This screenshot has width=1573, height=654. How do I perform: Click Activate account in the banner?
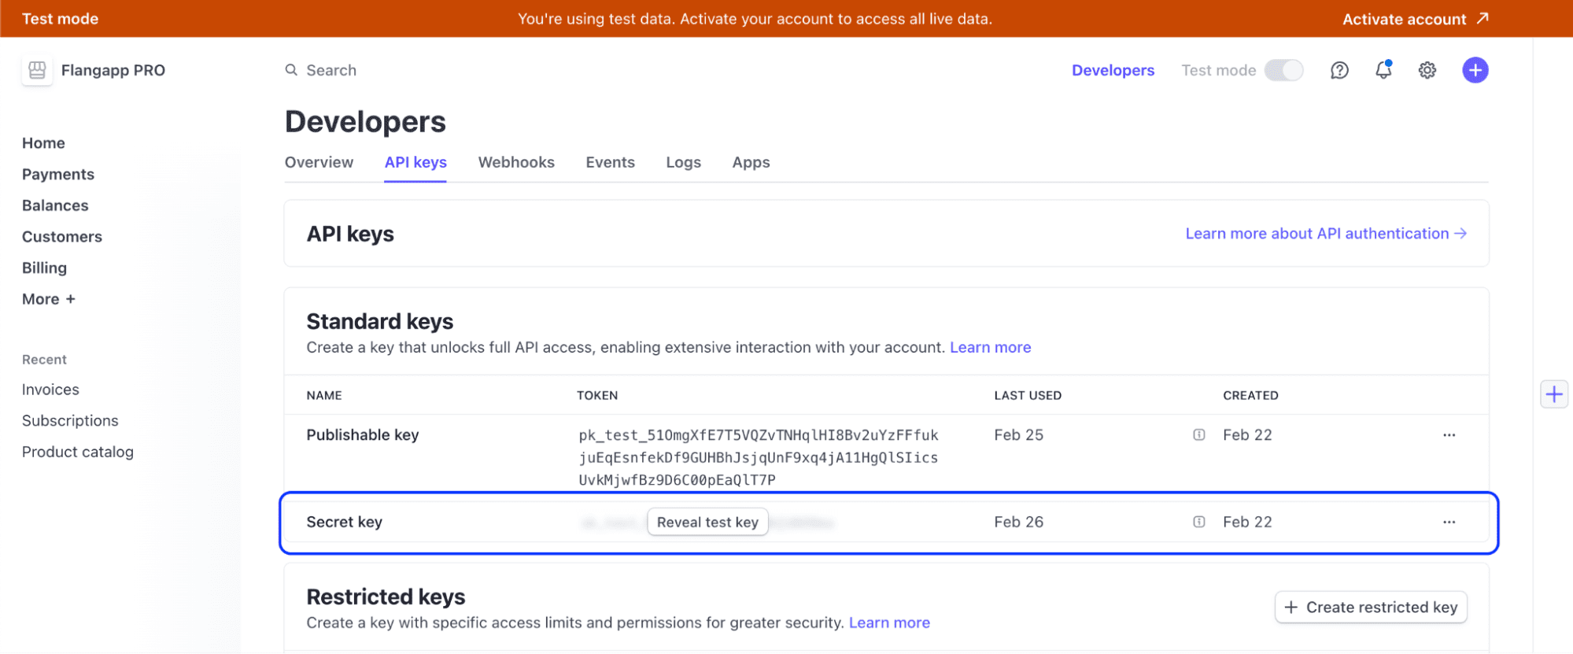click(x=1414, y=19)
